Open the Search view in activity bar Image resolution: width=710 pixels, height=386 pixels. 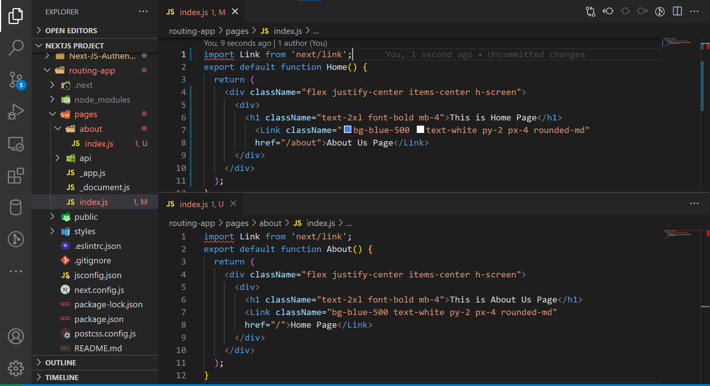[x=16, y=48]
